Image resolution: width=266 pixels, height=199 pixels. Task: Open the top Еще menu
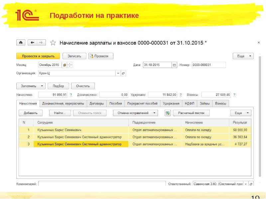point(243,56)
